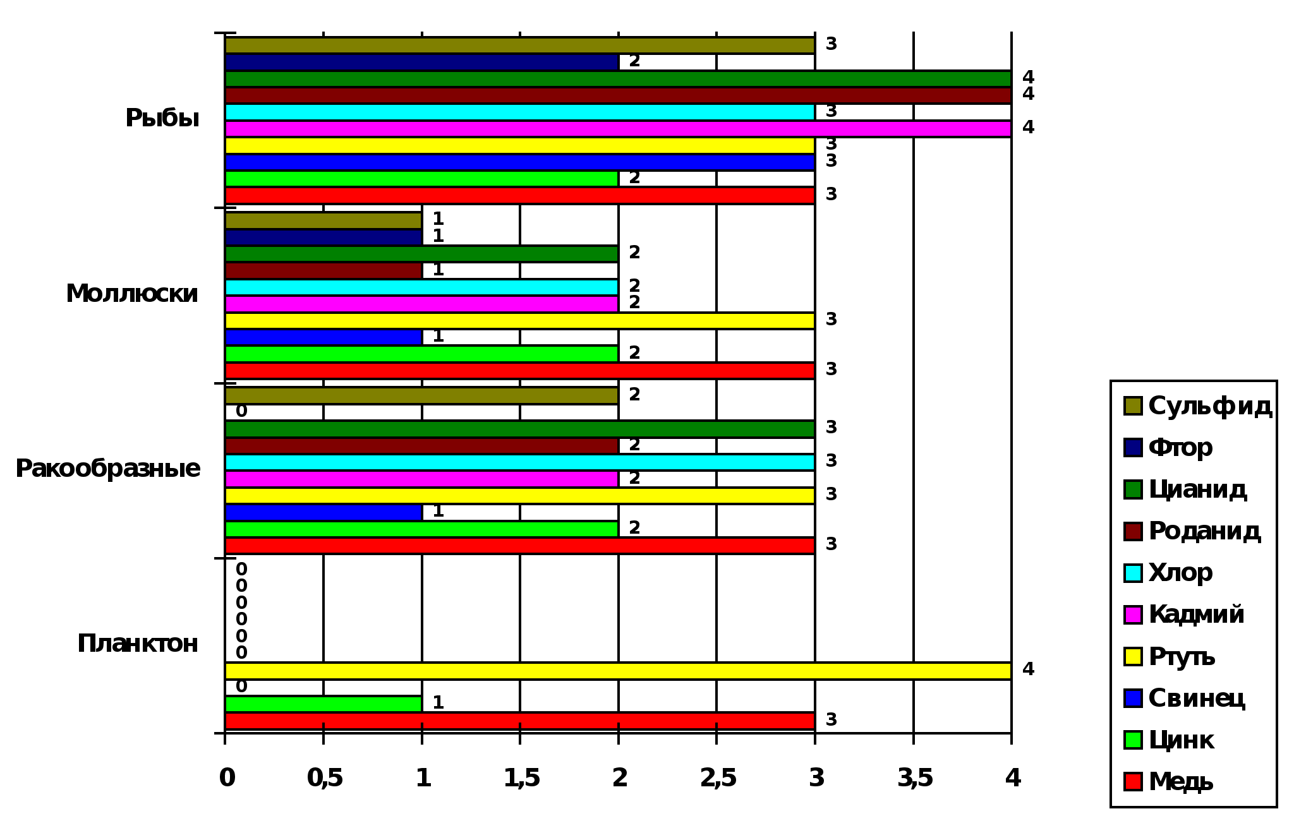Click the Роданид legend color swatch
Image resolution: width=1294 pixels, height=816 pixels.
coord(1133,531)
